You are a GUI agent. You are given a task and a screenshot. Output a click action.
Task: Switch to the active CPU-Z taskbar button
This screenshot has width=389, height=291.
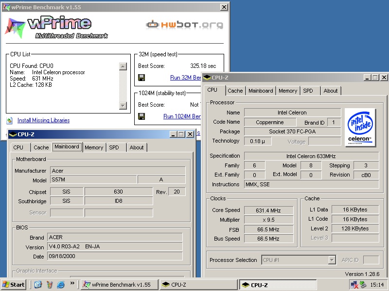[x=278, y=285]
